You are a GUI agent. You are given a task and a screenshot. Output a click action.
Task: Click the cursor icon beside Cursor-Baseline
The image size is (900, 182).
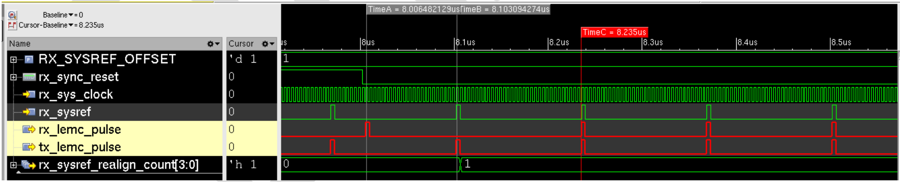coord(12,25)
